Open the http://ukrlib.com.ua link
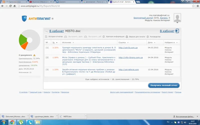Viewport: 200px width, 125px height. click(x=128, y=48)
